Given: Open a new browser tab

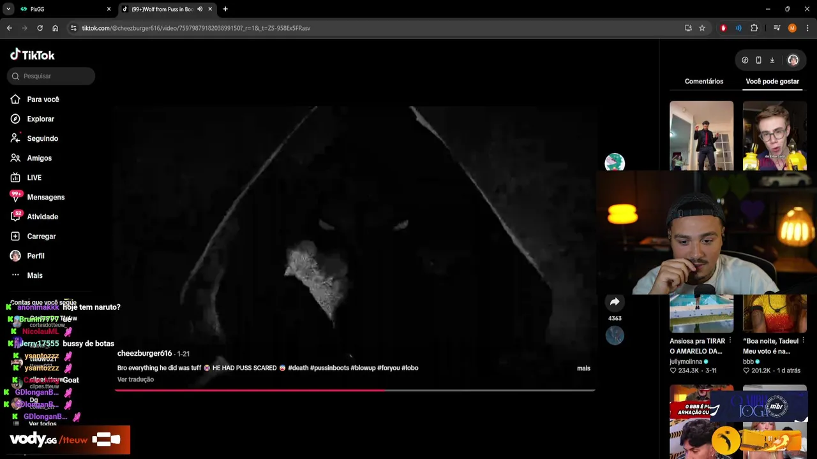Looking at the screenshot, I should coord(225,9).
